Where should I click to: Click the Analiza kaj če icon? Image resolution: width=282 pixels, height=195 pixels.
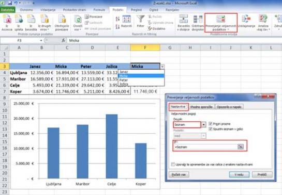(263, 19)
